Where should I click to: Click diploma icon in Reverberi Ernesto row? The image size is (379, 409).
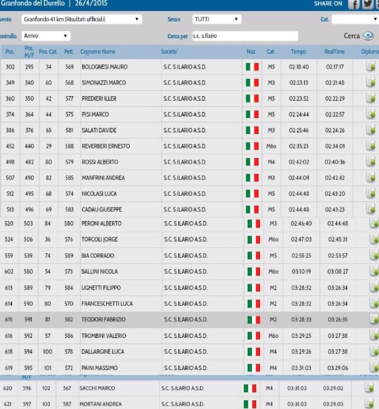click(x=372, y=146)
